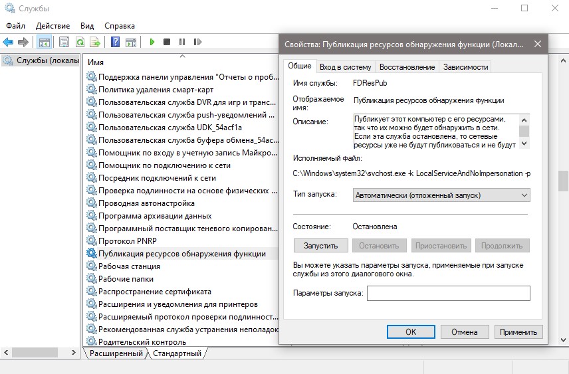Click the Refresh toolbar icon
Screen dimensions: 569x374
tap(80, 42)
